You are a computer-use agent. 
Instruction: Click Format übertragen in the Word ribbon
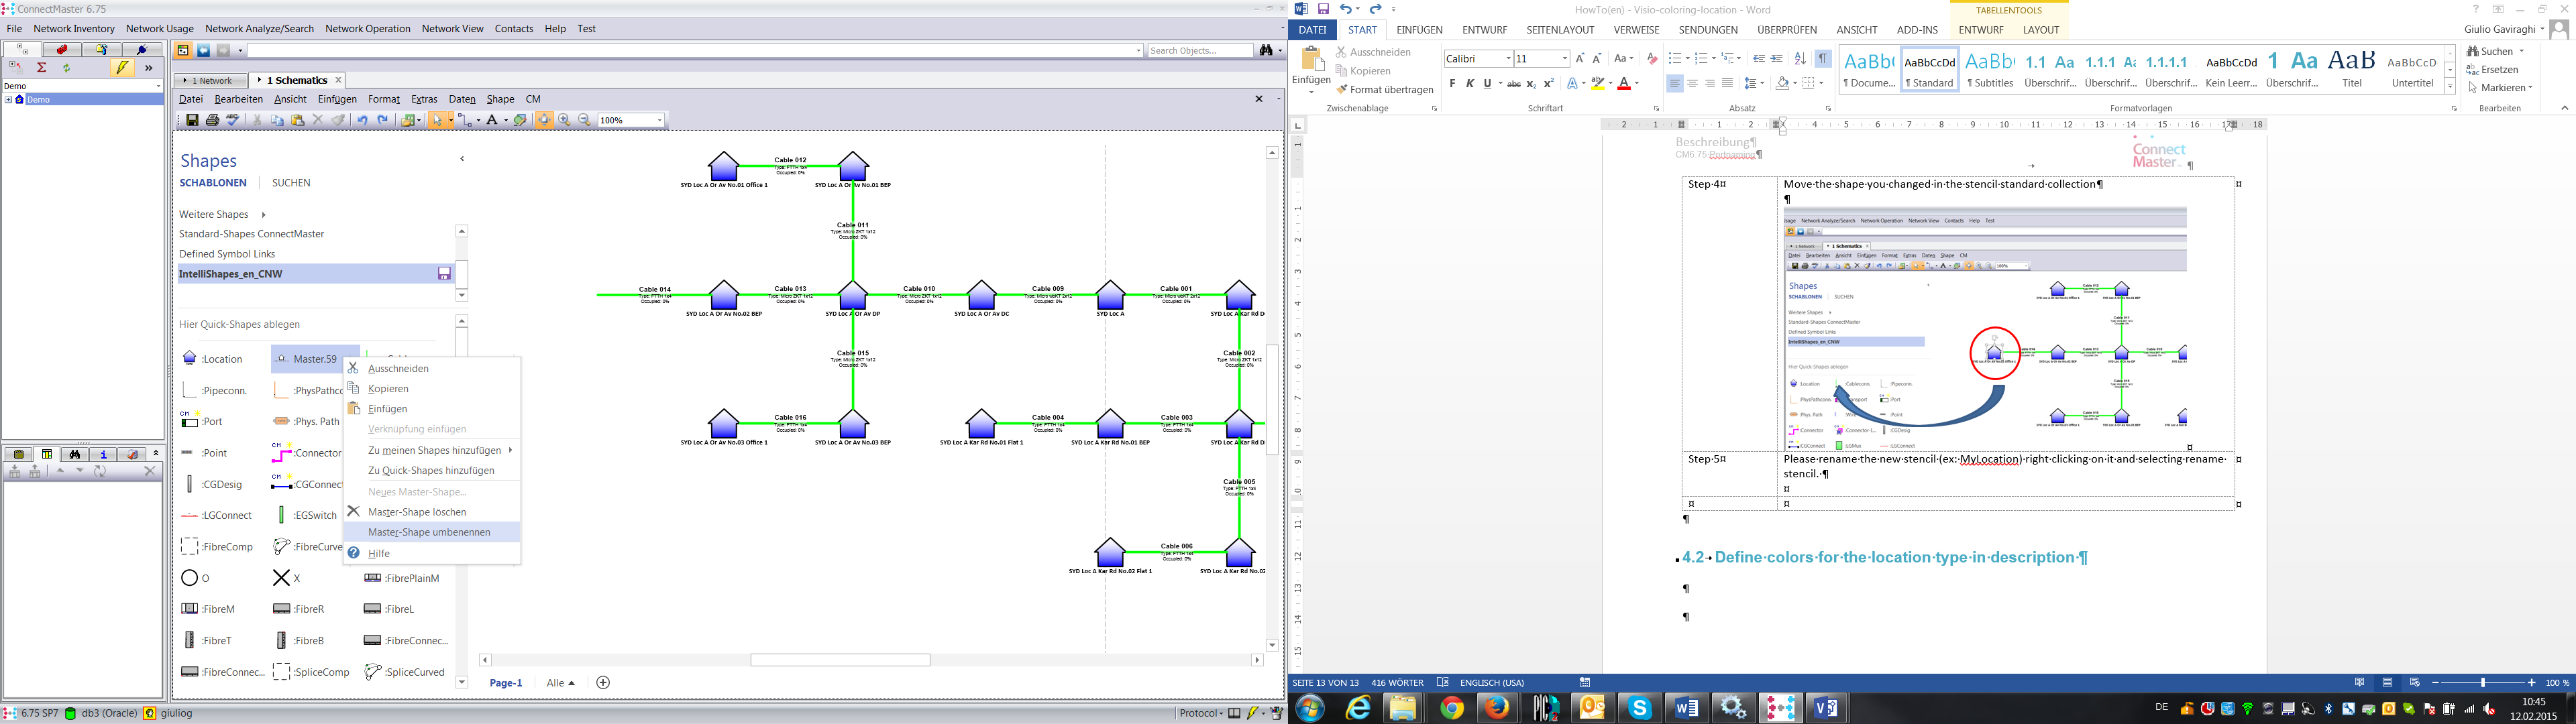click(1385, 90)
